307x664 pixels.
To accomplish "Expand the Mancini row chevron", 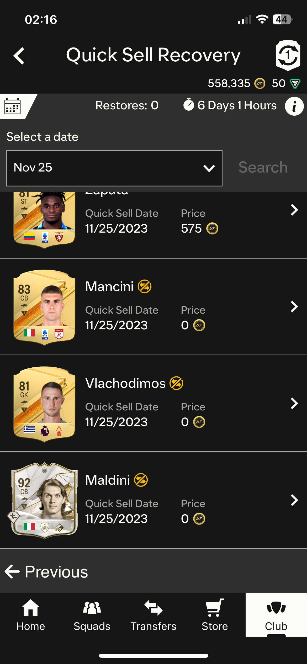I will tap(294, 307).
